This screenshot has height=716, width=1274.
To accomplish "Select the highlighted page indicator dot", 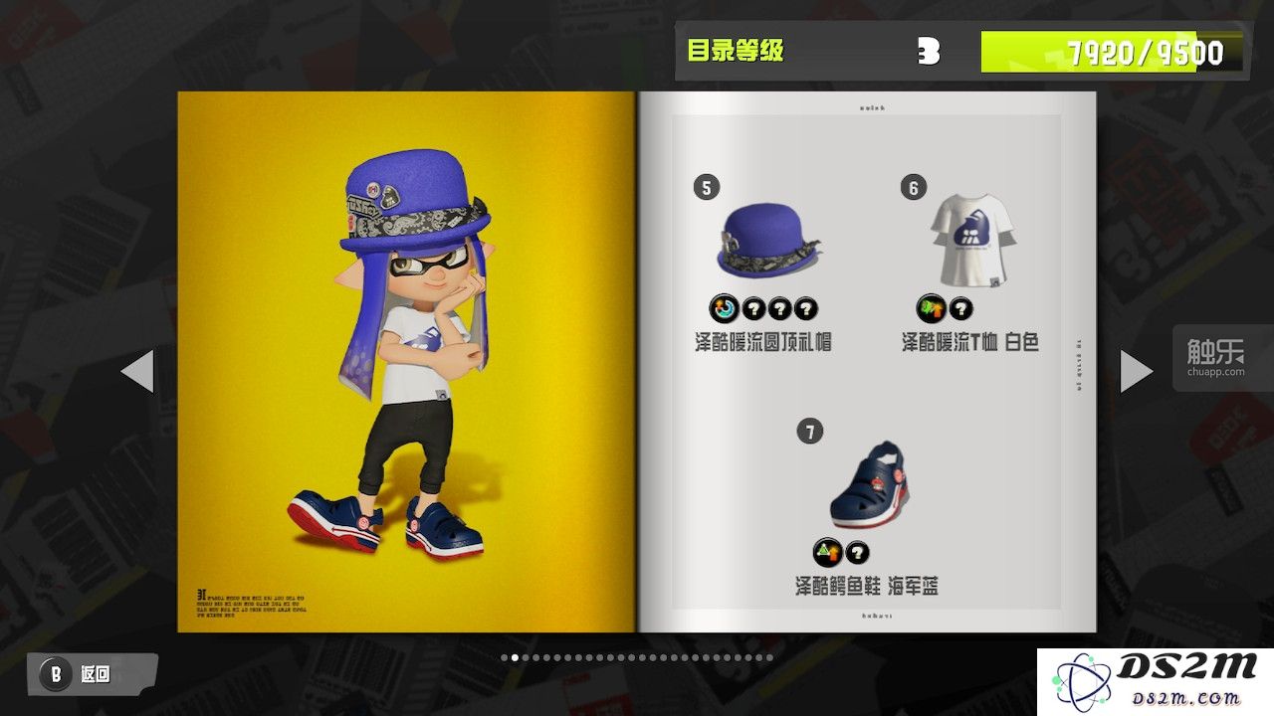I will [x=514, y=657].
